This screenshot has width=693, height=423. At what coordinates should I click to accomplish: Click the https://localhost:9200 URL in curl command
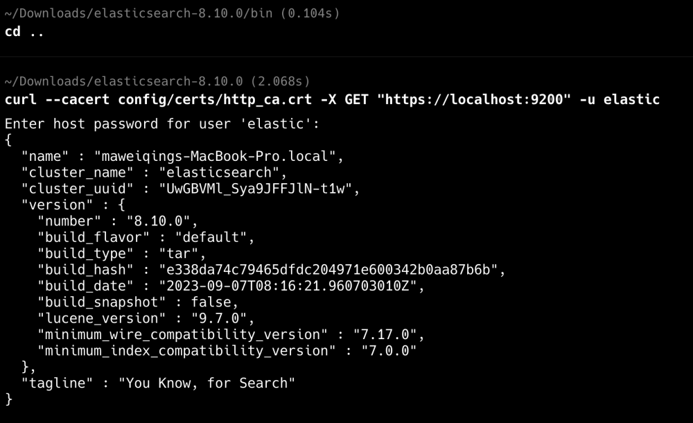pyautogui.click(x=473, y=100)
